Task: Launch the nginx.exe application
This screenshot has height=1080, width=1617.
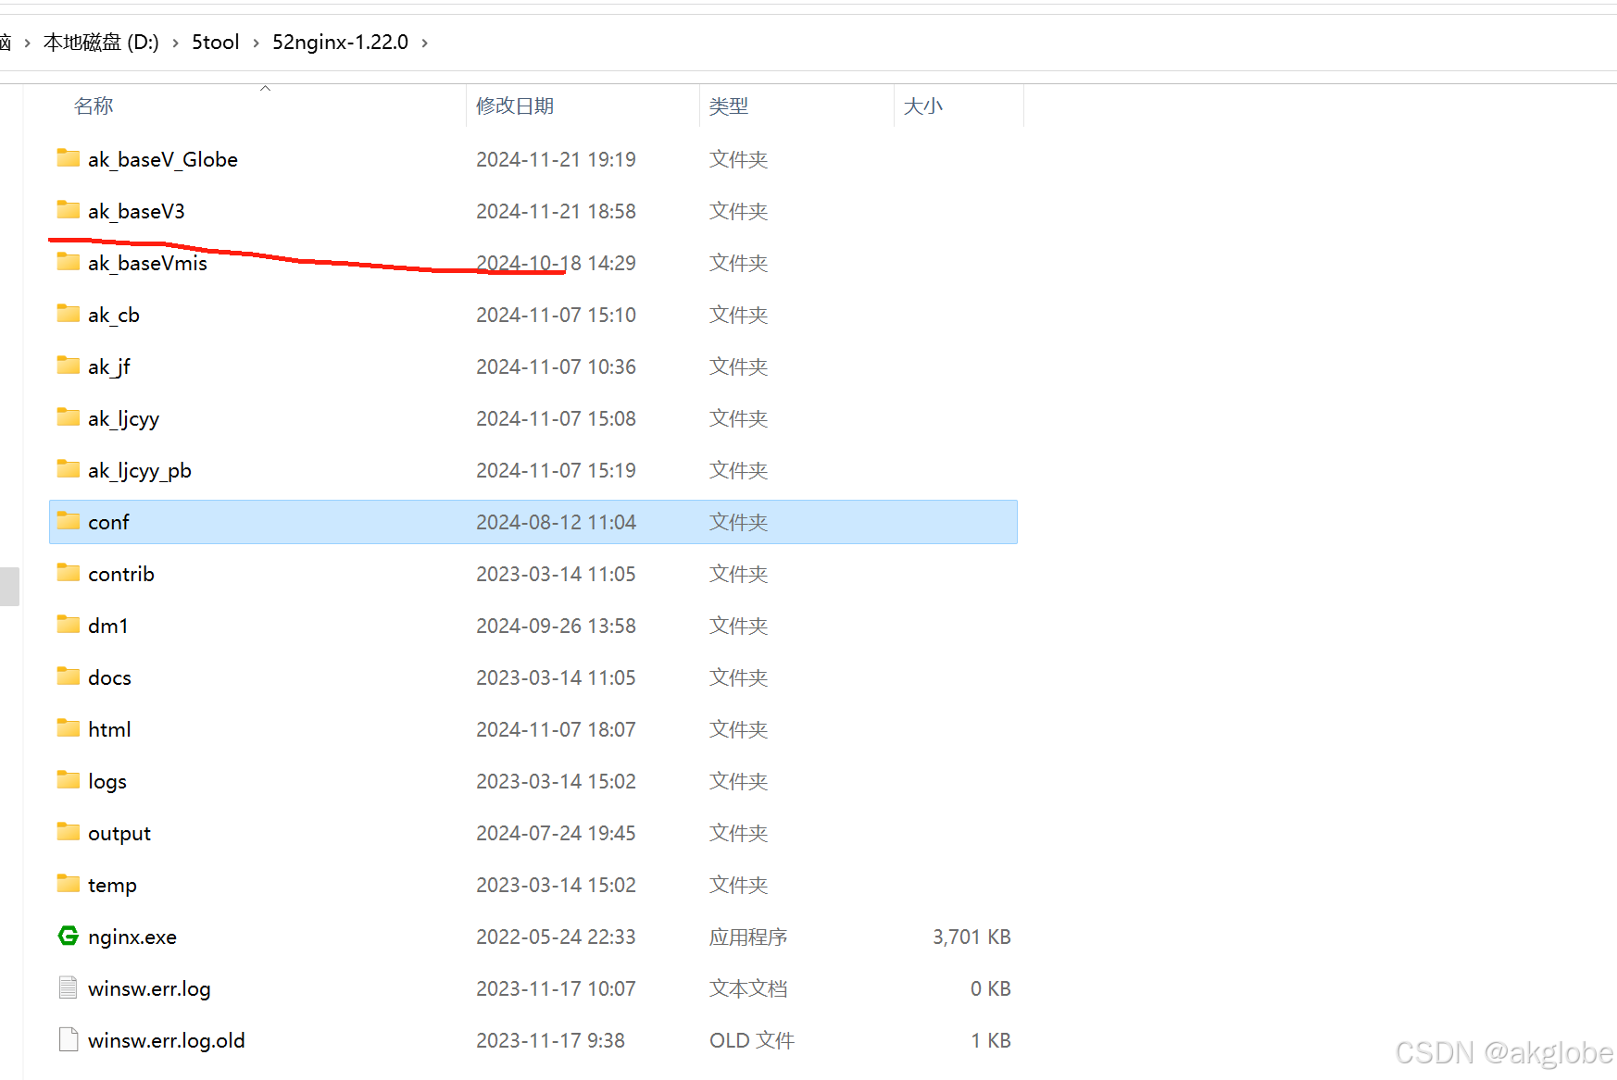Action: 132,936
